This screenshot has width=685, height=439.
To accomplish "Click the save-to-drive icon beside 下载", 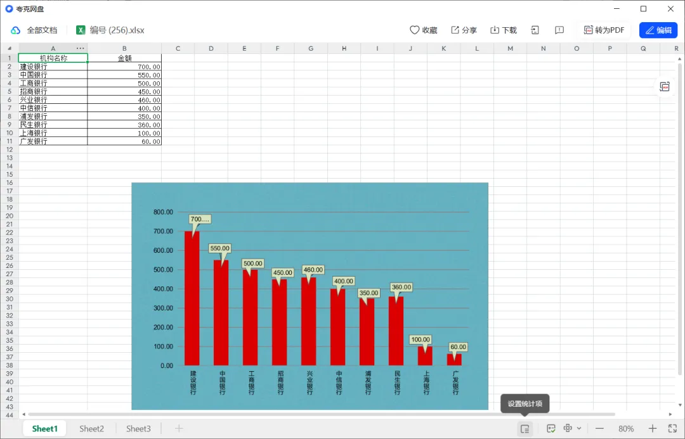I will 535,30.
